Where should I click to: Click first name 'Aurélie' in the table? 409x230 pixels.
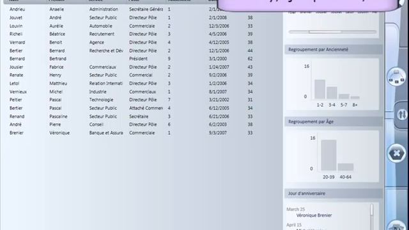tap(56, 26)
